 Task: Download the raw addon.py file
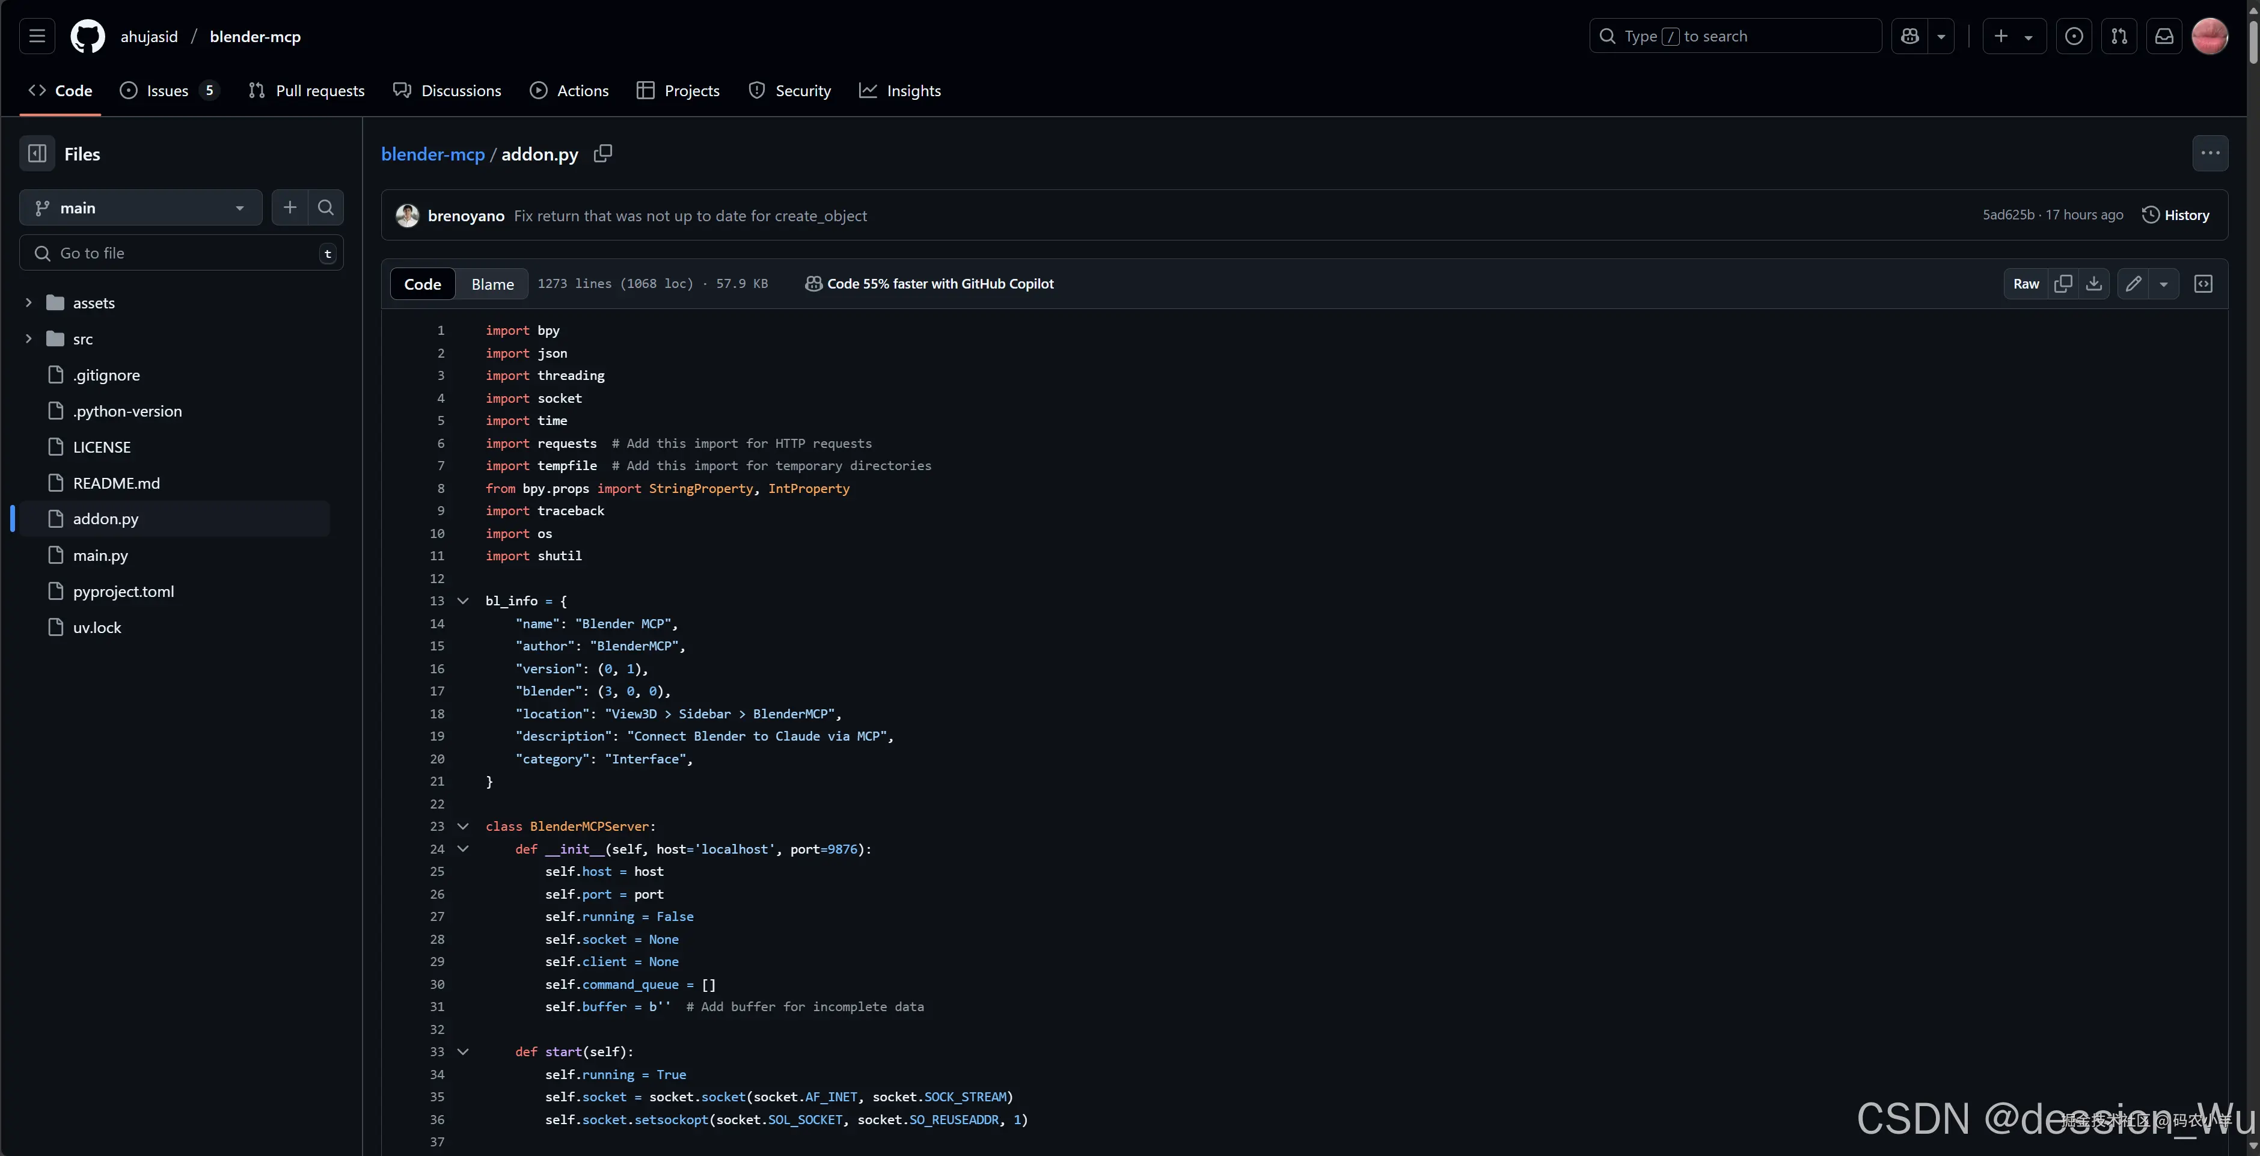pyautogui.click(x=2093, y=283)
